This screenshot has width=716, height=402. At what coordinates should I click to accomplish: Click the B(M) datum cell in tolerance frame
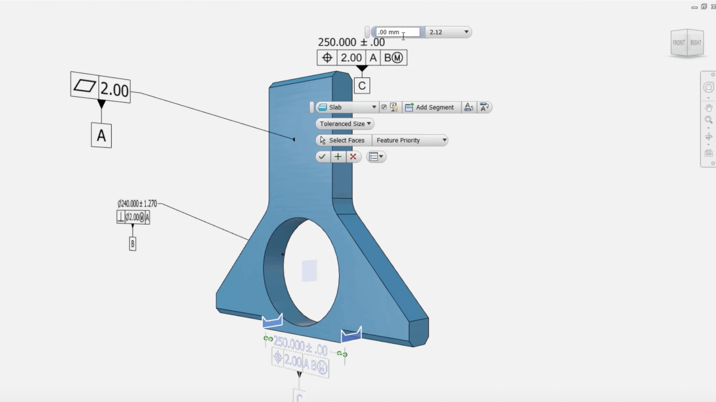point(393,58)
